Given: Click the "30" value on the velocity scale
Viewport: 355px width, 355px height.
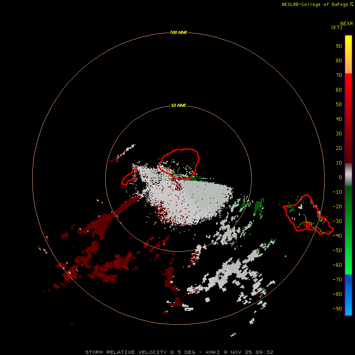Looking at the screenshot, I should [339, 134].
